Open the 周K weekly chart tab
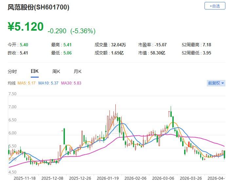232x182 pixels. (x=56, y=71)
